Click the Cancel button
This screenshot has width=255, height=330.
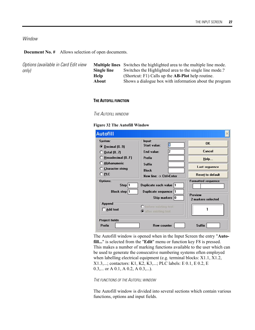(208, 151)
